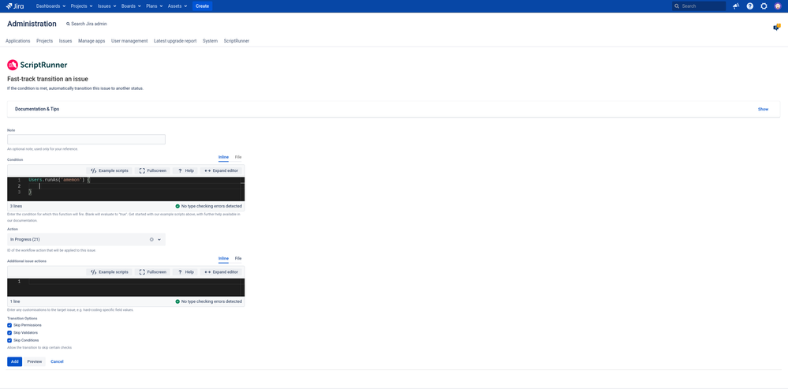The image size is (788, 389).
Task: Show the Documentation & Tips section
Action: tap(763, 109)
